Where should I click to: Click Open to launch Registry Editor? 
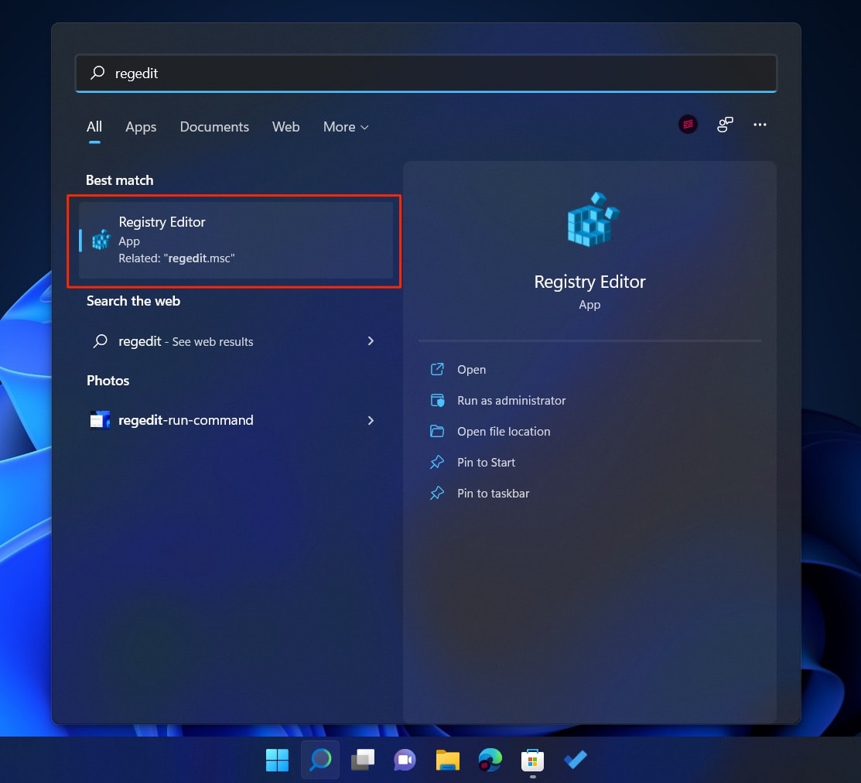[471, 369]
